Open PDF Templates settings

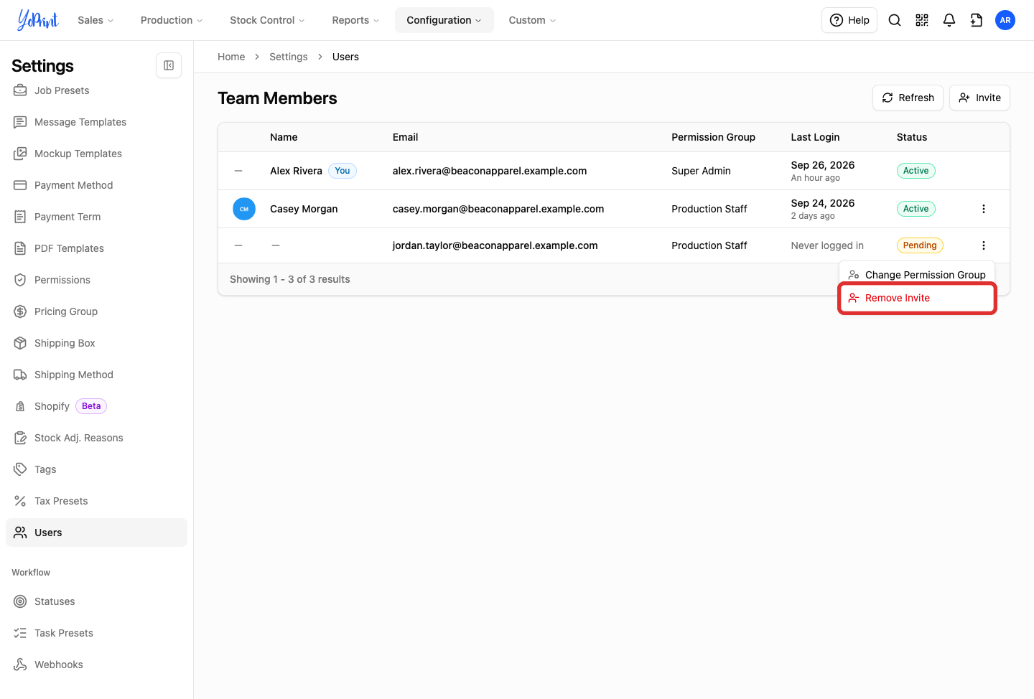tap(96, 248)
